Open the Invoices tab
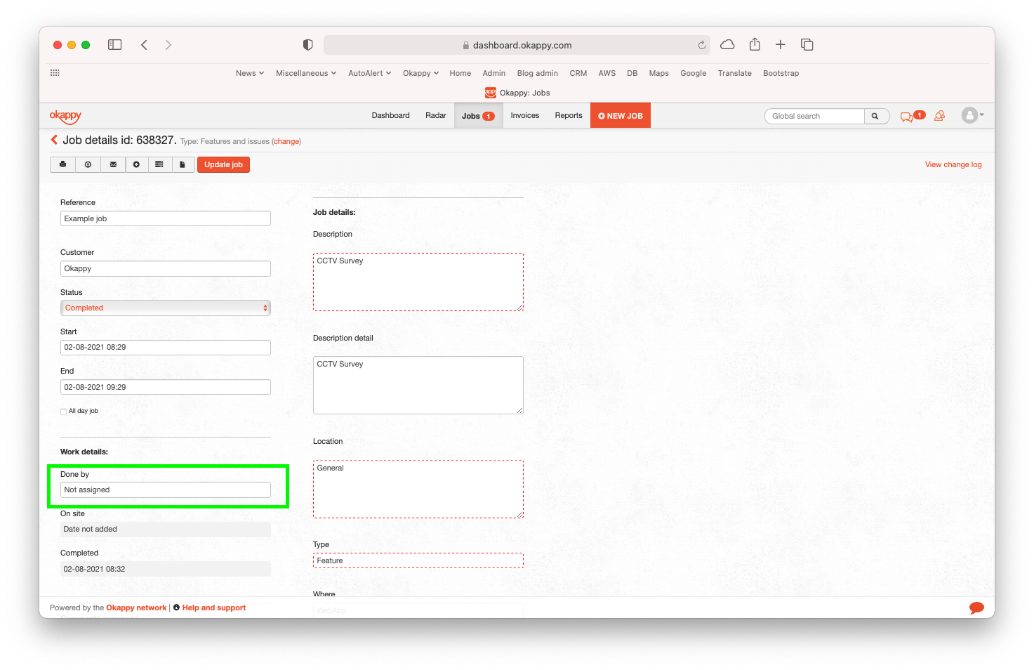Image resolution: width=1034 pixels, height=670 pixels. pyautogui.click(x=525, y=115)
